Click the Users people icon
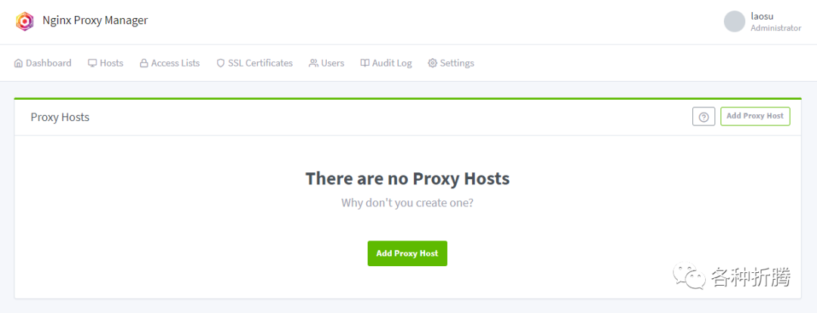Screen dimensions: 817x313 point(313,64)
